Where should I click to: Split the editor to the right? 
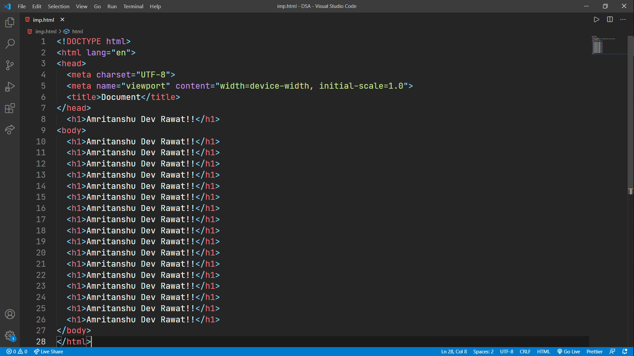(x=610, y=19)
